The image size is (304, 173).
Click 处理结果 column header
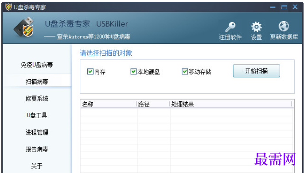coord(231,104)
